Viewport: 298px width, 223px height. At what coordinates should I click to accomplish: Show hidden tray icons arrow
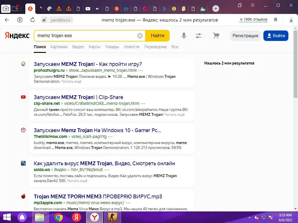pos(249,217)
